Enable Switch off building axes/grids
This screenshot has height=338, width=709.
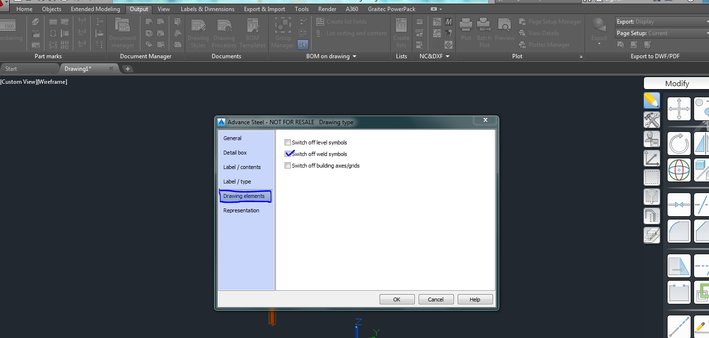point(288,166)
